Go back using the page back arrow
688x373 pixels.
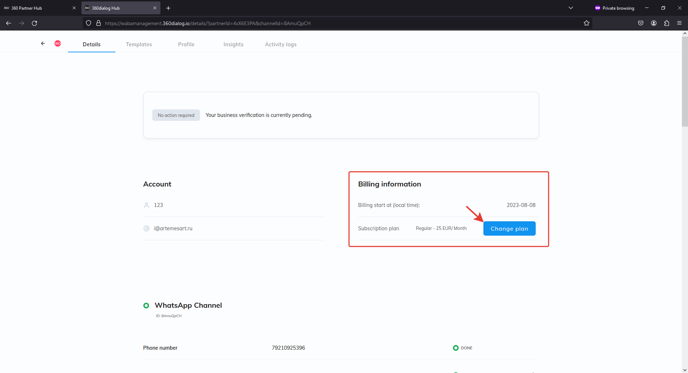pos(43,43)
